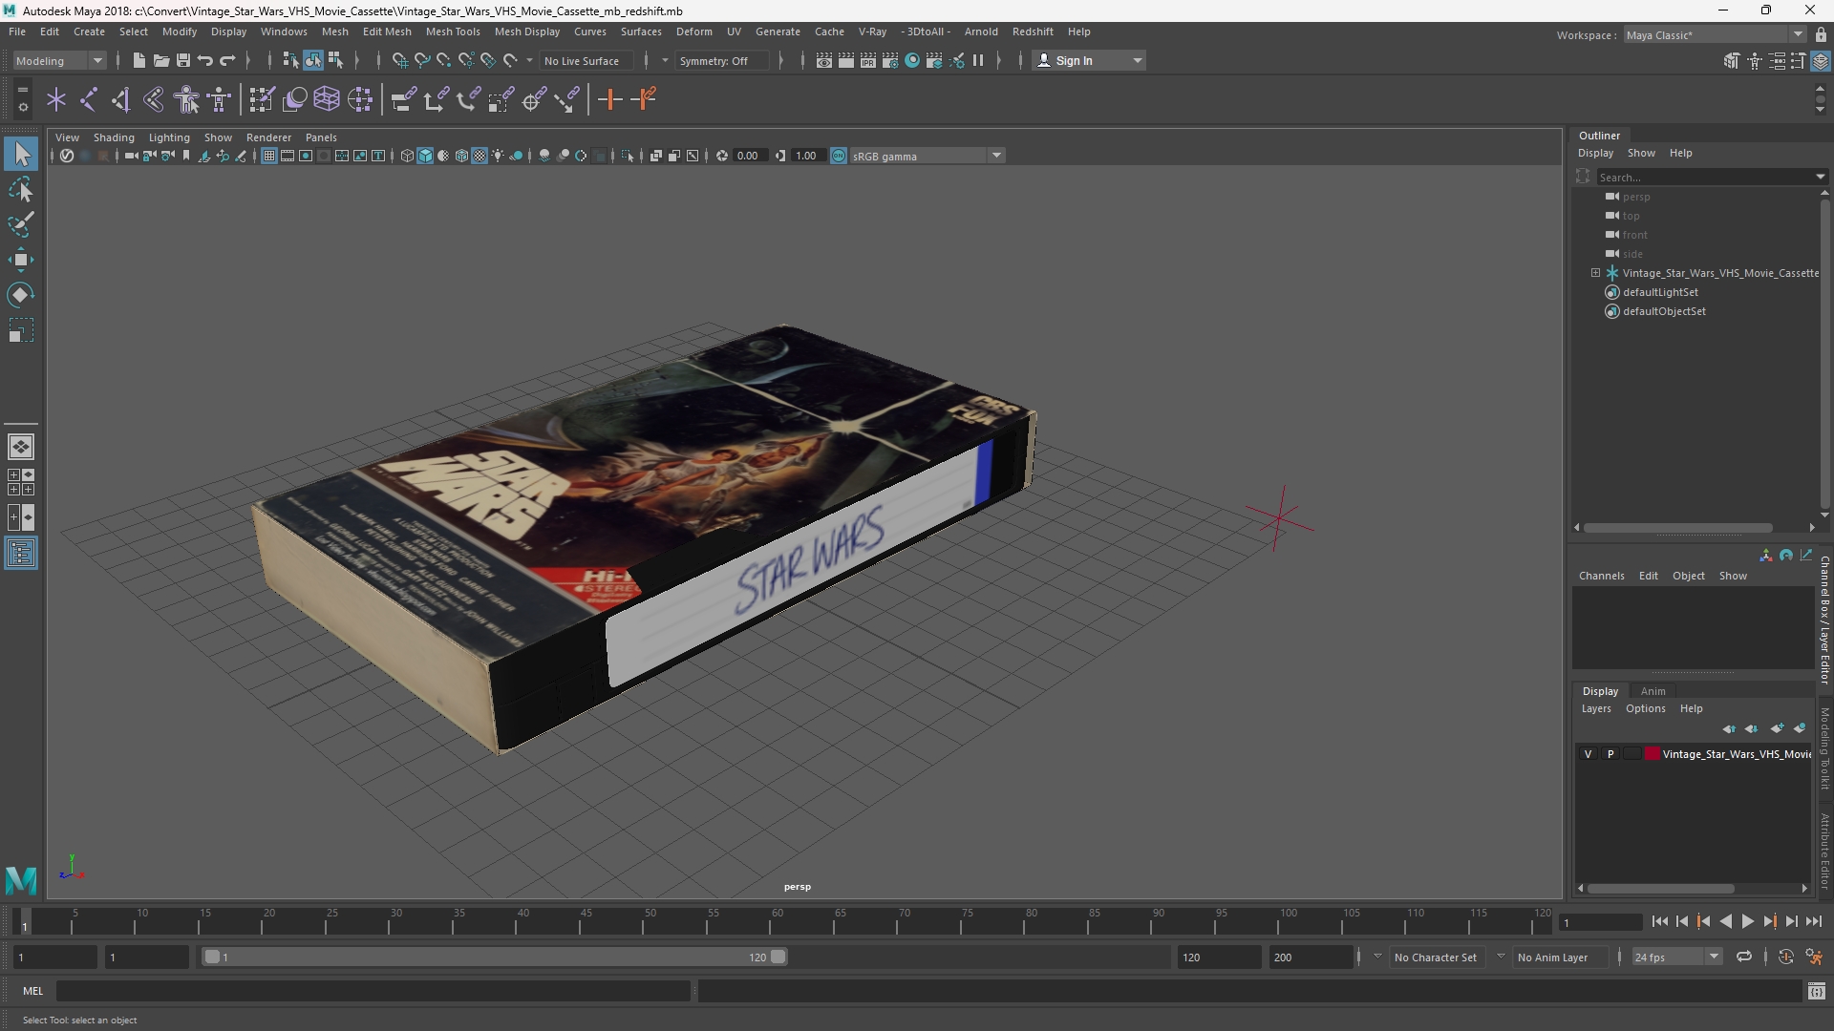Open the 24 fps dropdown
Viewport: 1834px width, 1031px height.
tap(1676, 957)
